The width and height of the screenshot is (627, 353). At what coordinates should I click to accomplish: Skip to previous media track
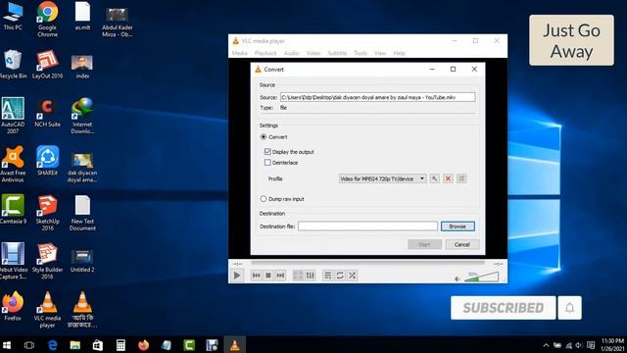[x=256, y=276]
